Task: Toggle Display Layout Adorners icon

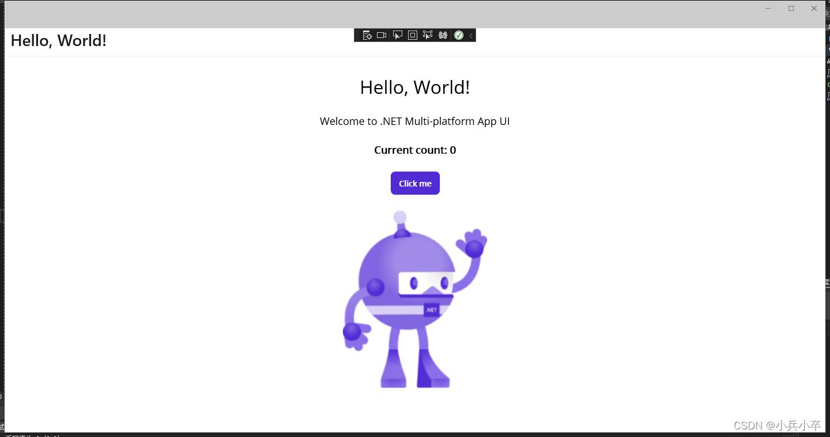Action: (x=413, y=35)
